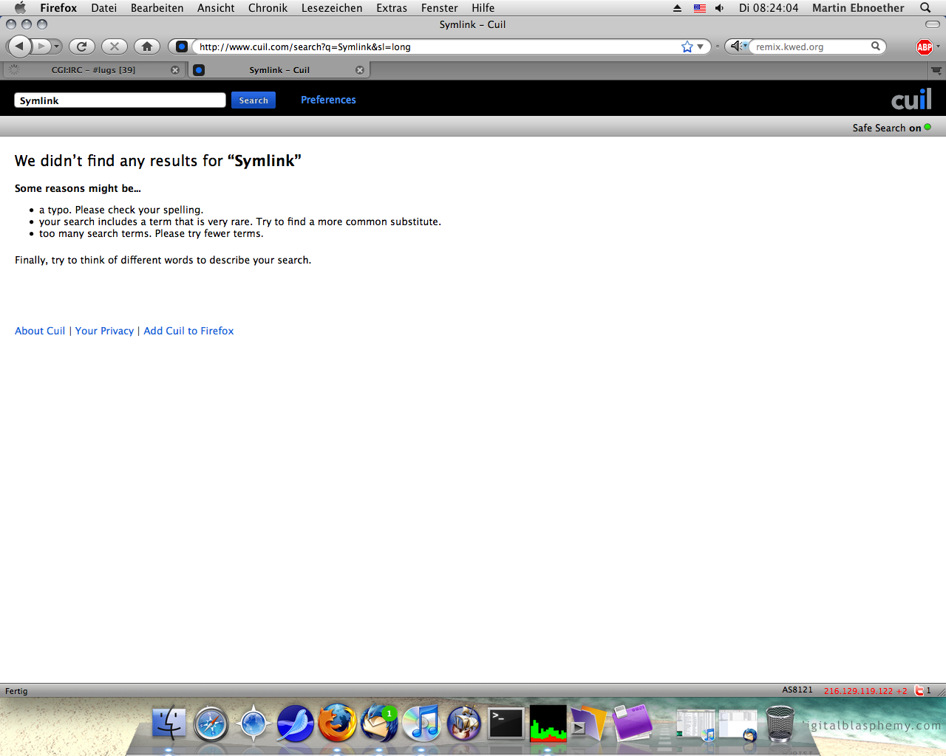Click the Cuil search query field
Screen dimensions: 946x756
click(x=120, y=100)
